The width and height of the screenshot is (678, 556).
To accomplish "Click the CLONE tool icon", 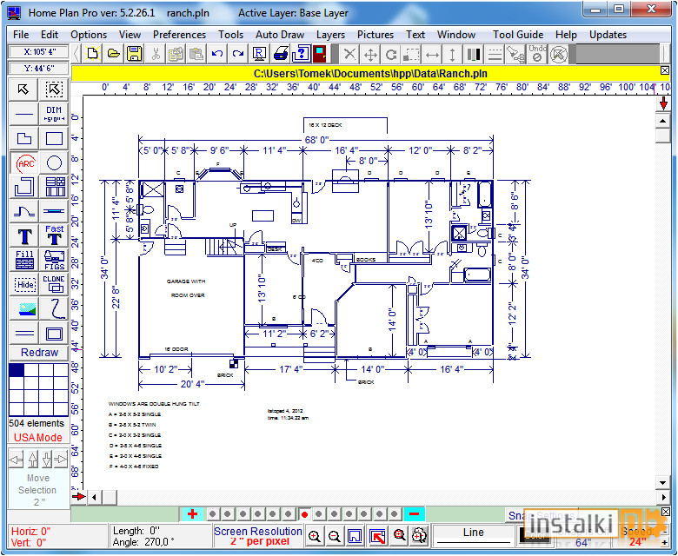I will (x=54, y=283).
